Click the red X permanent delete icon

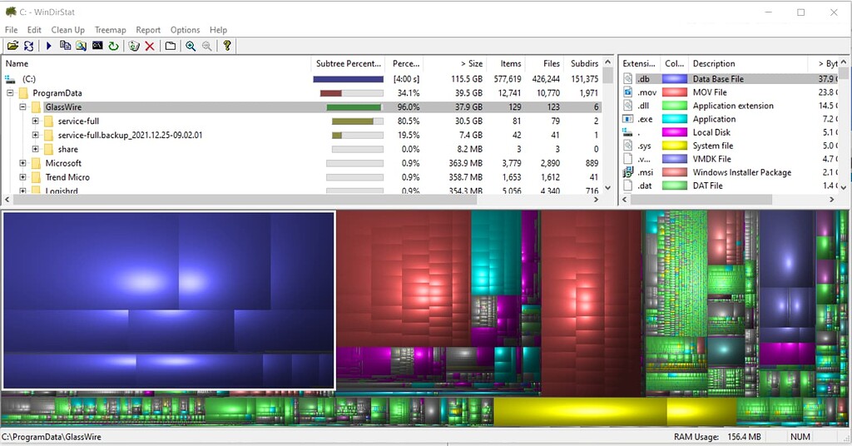click(150, 46)
